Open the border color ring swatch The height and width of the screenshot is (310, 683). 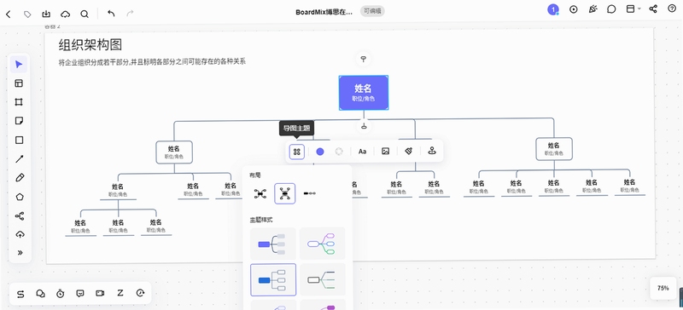point(339,152)
